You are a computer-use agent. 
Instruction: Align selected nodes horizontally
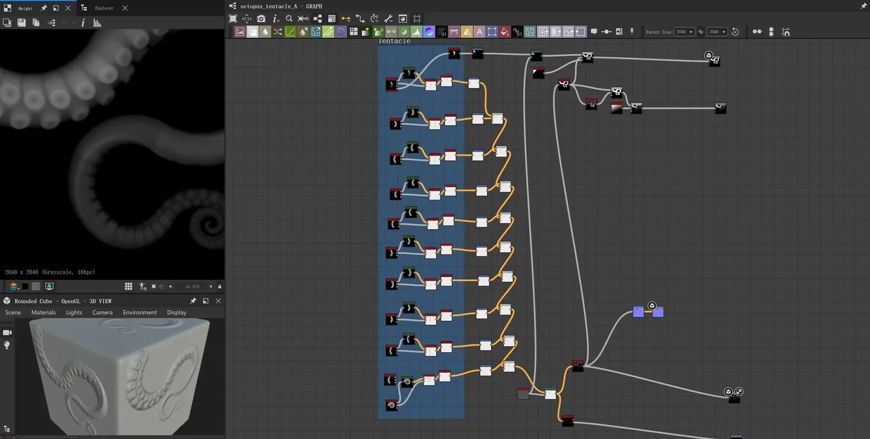tap(757, 32)
